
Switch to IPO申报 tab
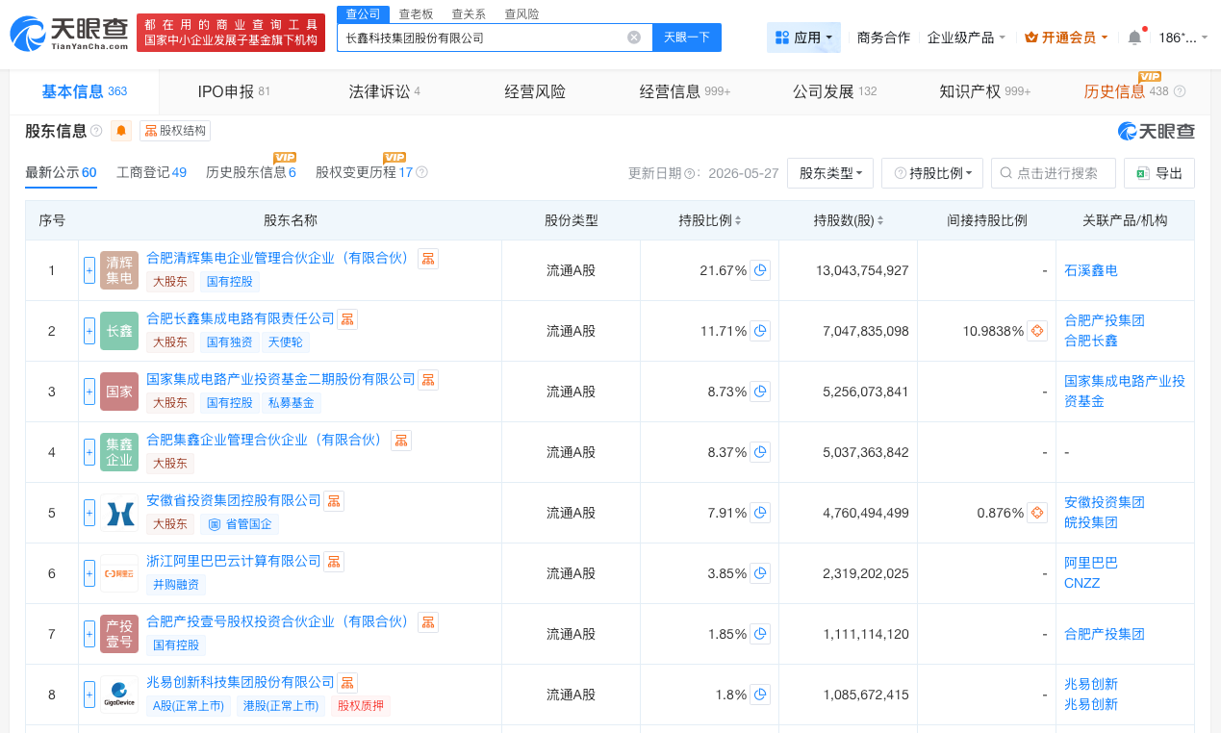pyautogui.click(x=234, y=91)
